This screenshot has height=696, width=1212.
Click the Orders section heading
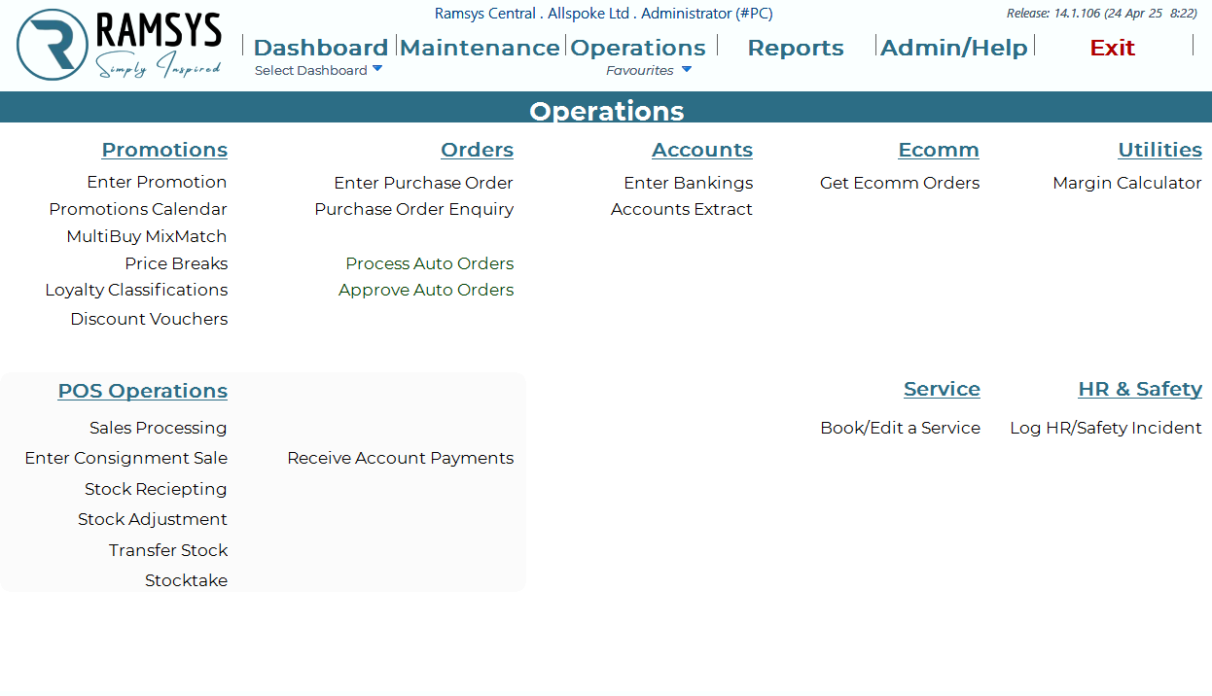(x=477, y=150)
